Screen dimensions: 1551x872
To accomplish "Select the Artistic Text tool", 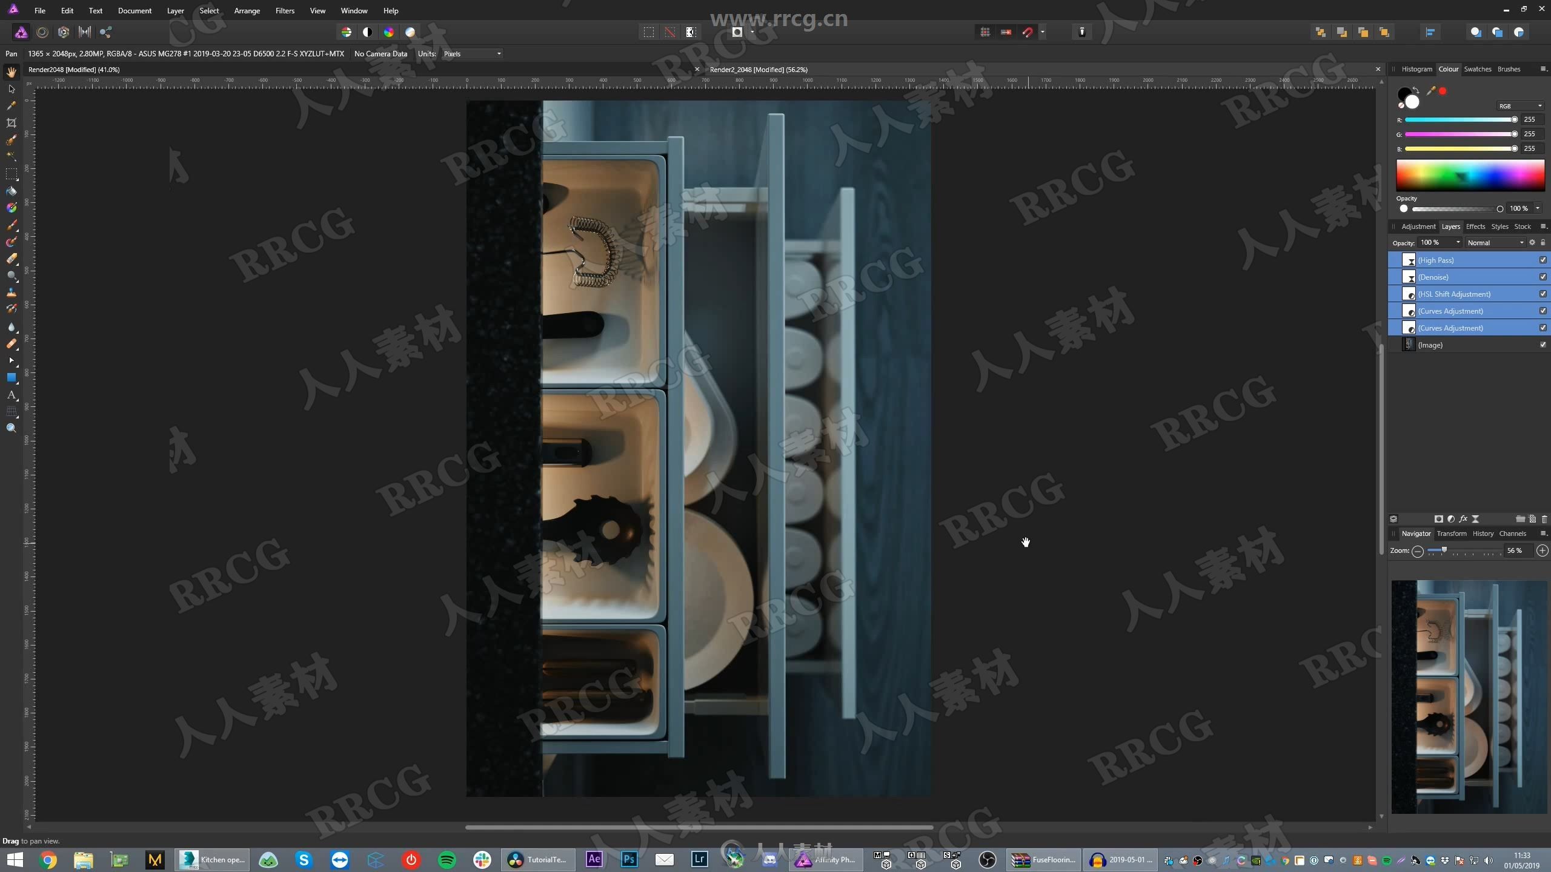I will 11,395.
